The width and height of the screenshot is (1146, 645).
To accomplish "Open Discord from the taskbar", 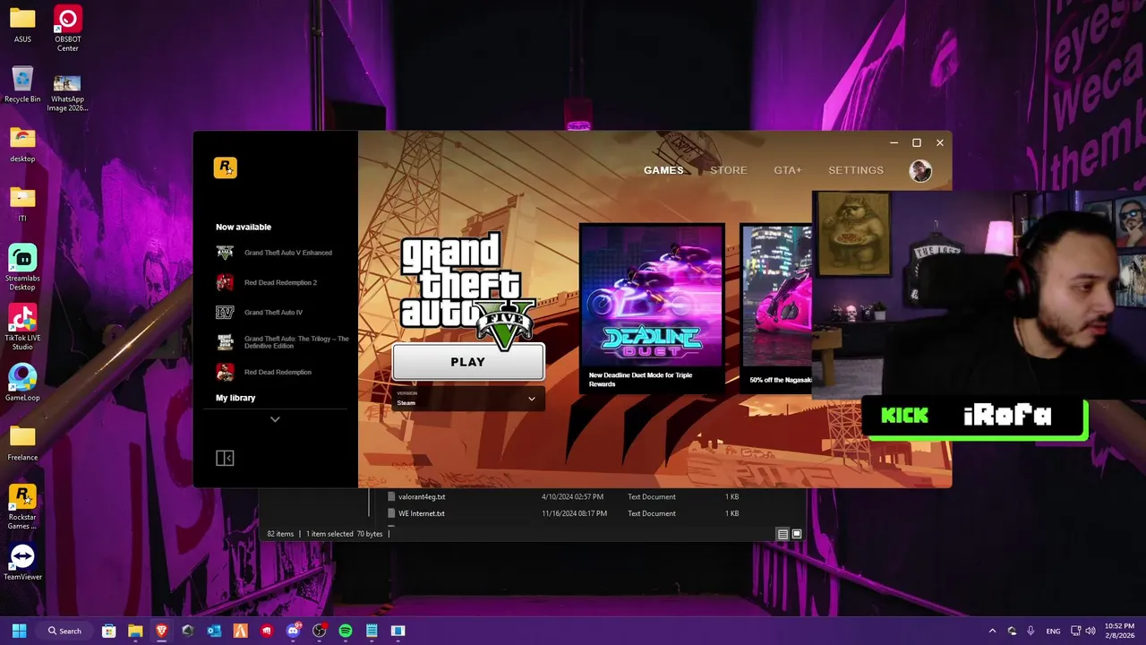I will [x=293, y=631].
